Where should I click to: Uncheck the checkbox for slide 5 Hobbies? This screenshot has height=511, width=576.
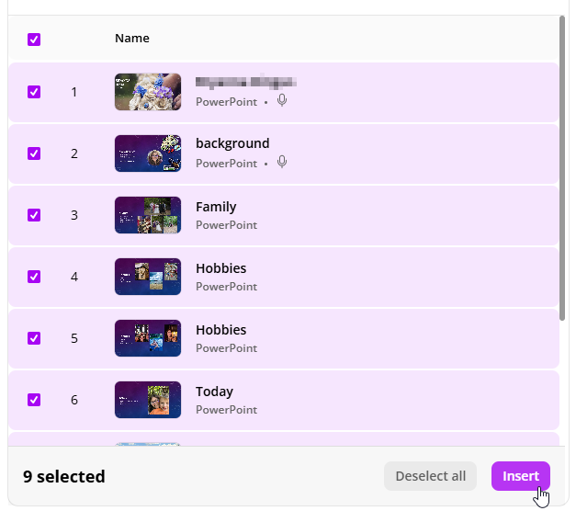click(34, 338)
